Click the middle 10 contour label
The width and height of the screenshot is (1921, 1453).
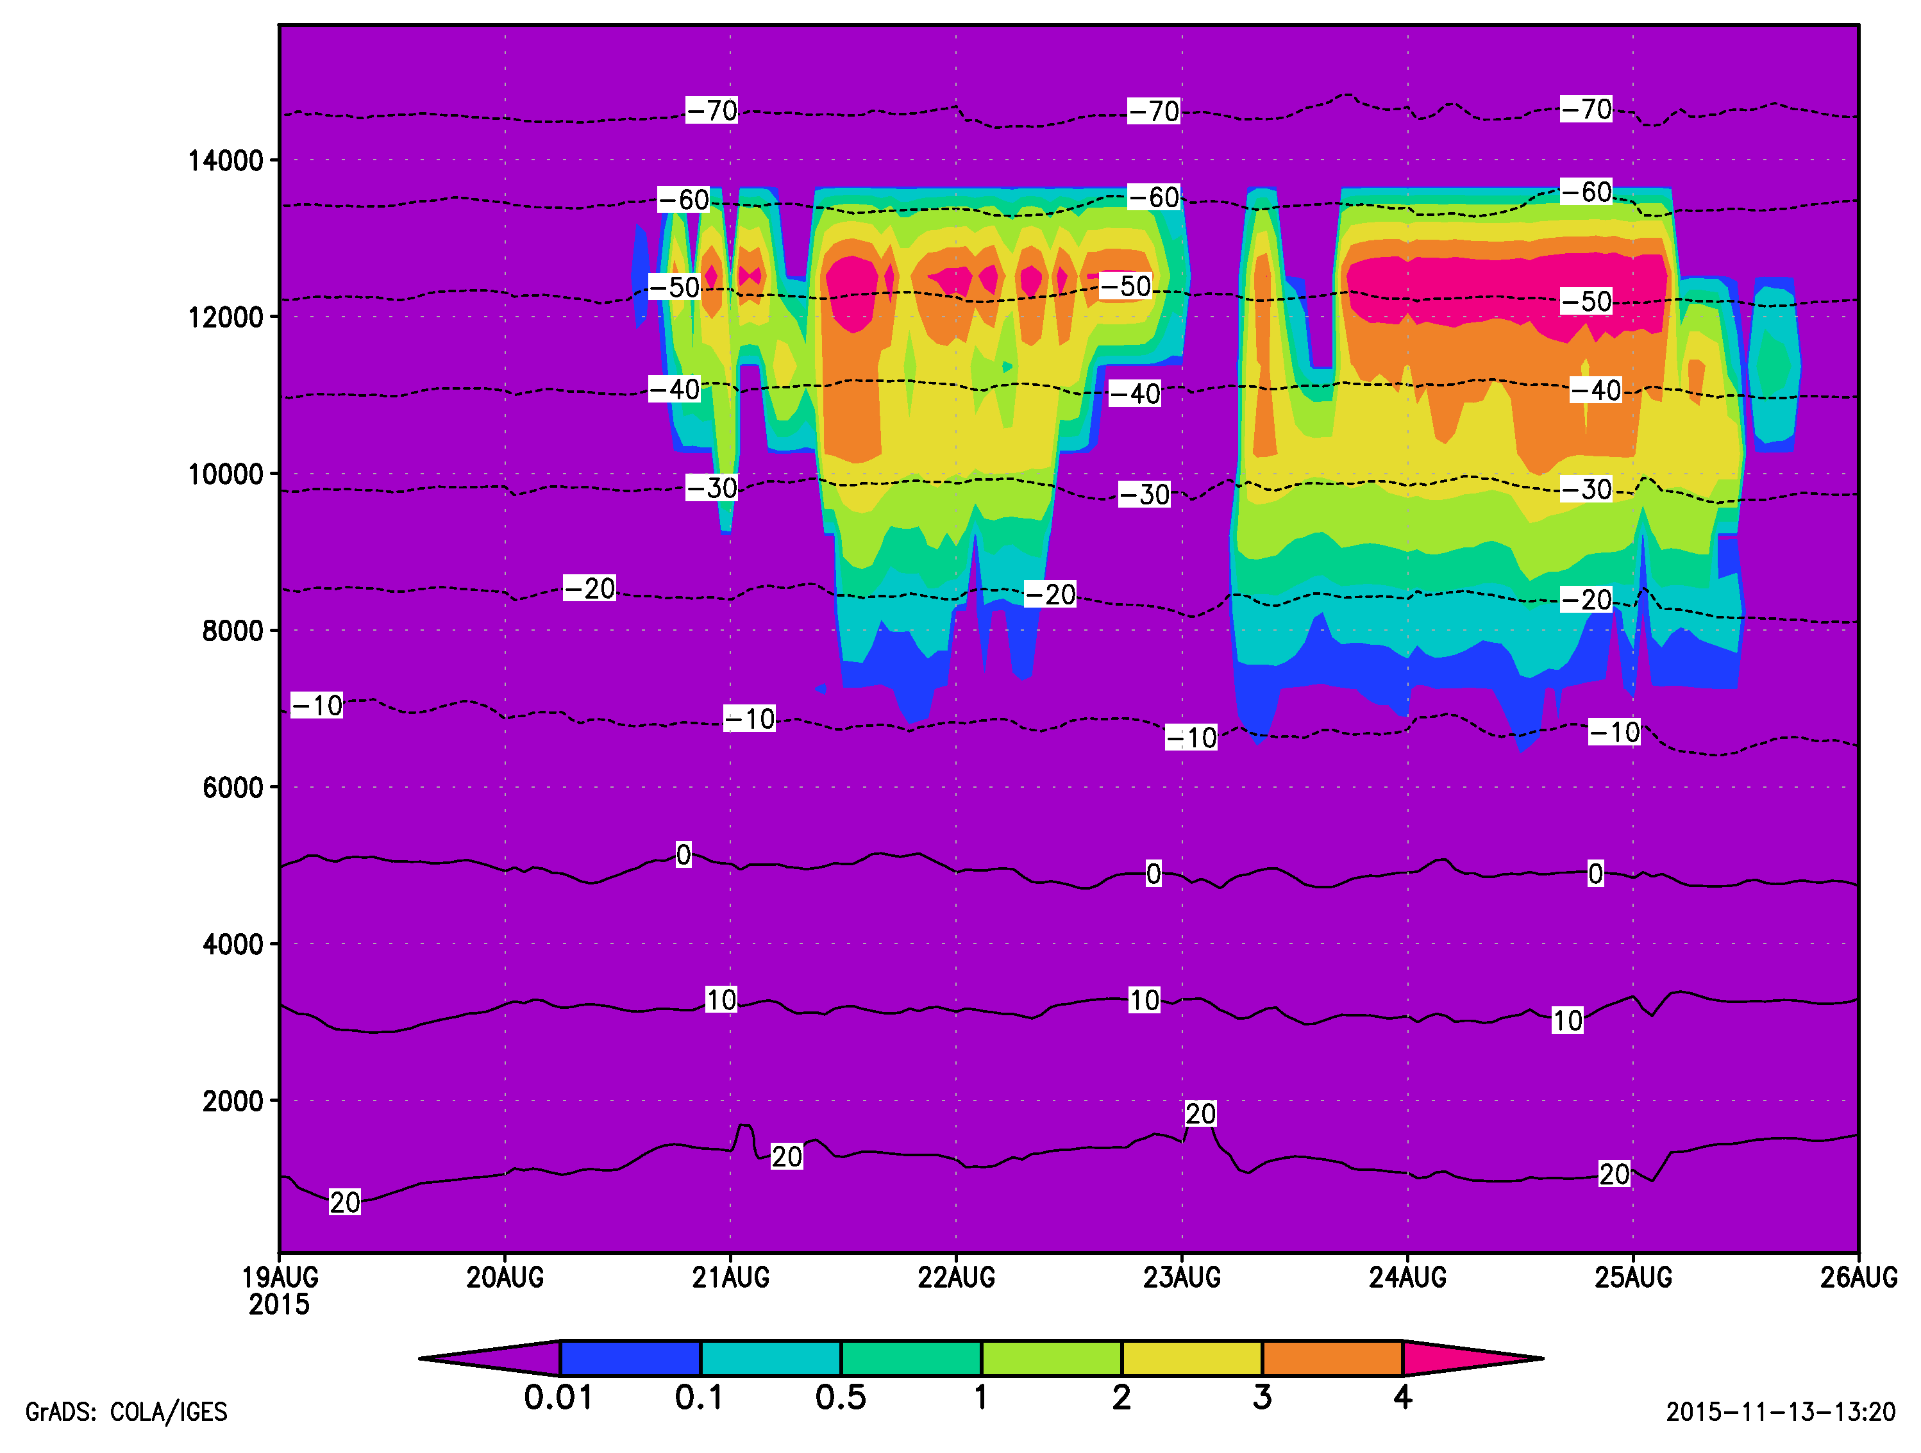tap(1144, 1000)
